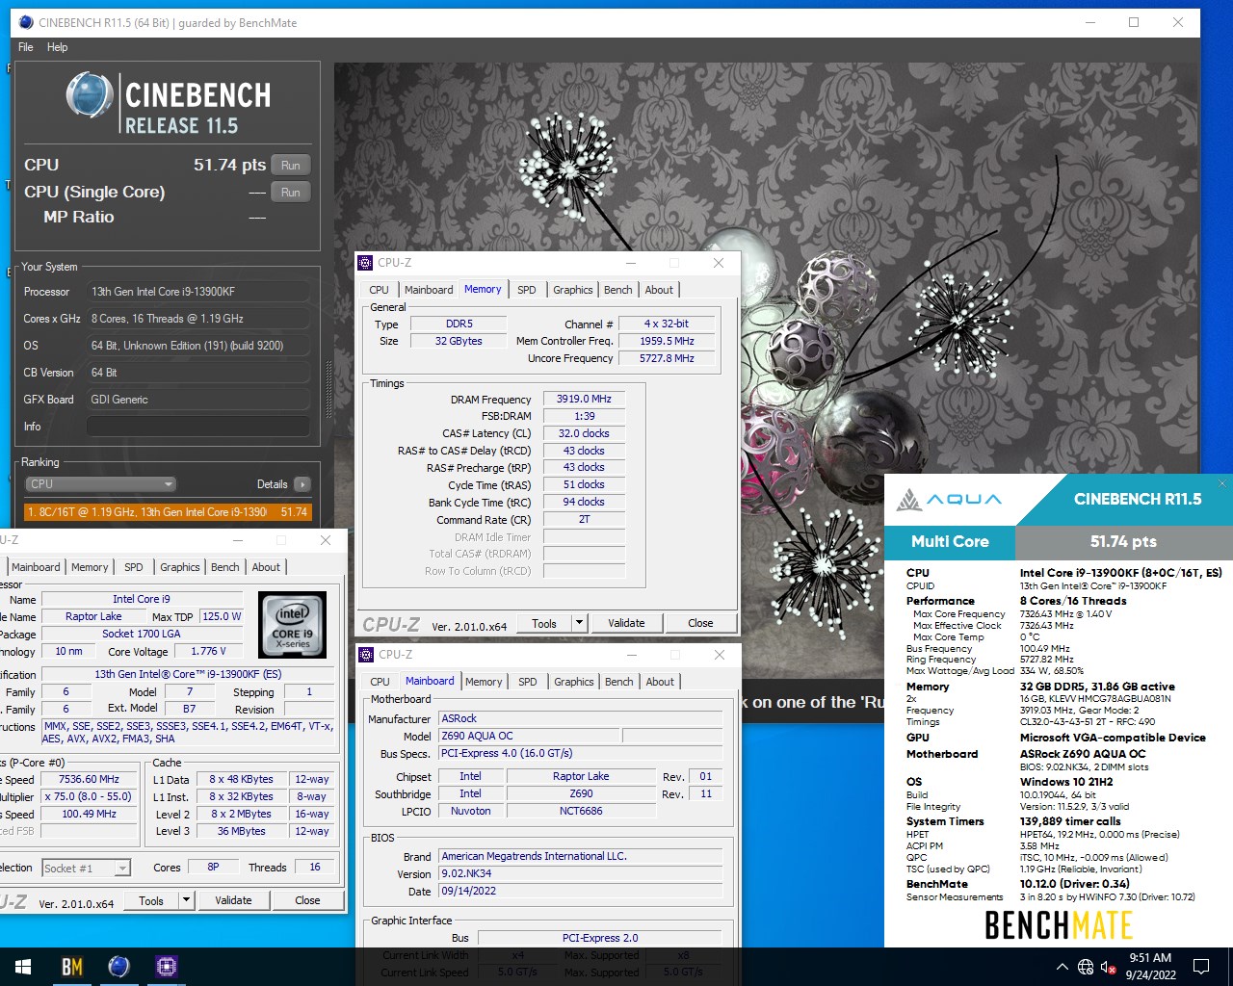Open About tab in CPU-Z CPU window
1233x986 pixels.
pos(266,567)
